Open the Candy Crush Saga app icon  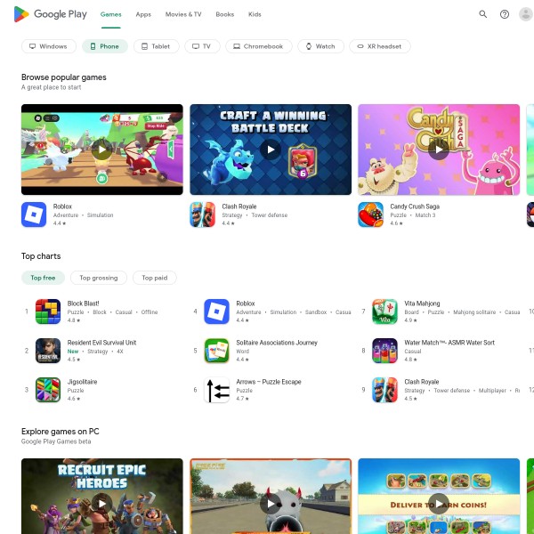(x=370, y=214)
